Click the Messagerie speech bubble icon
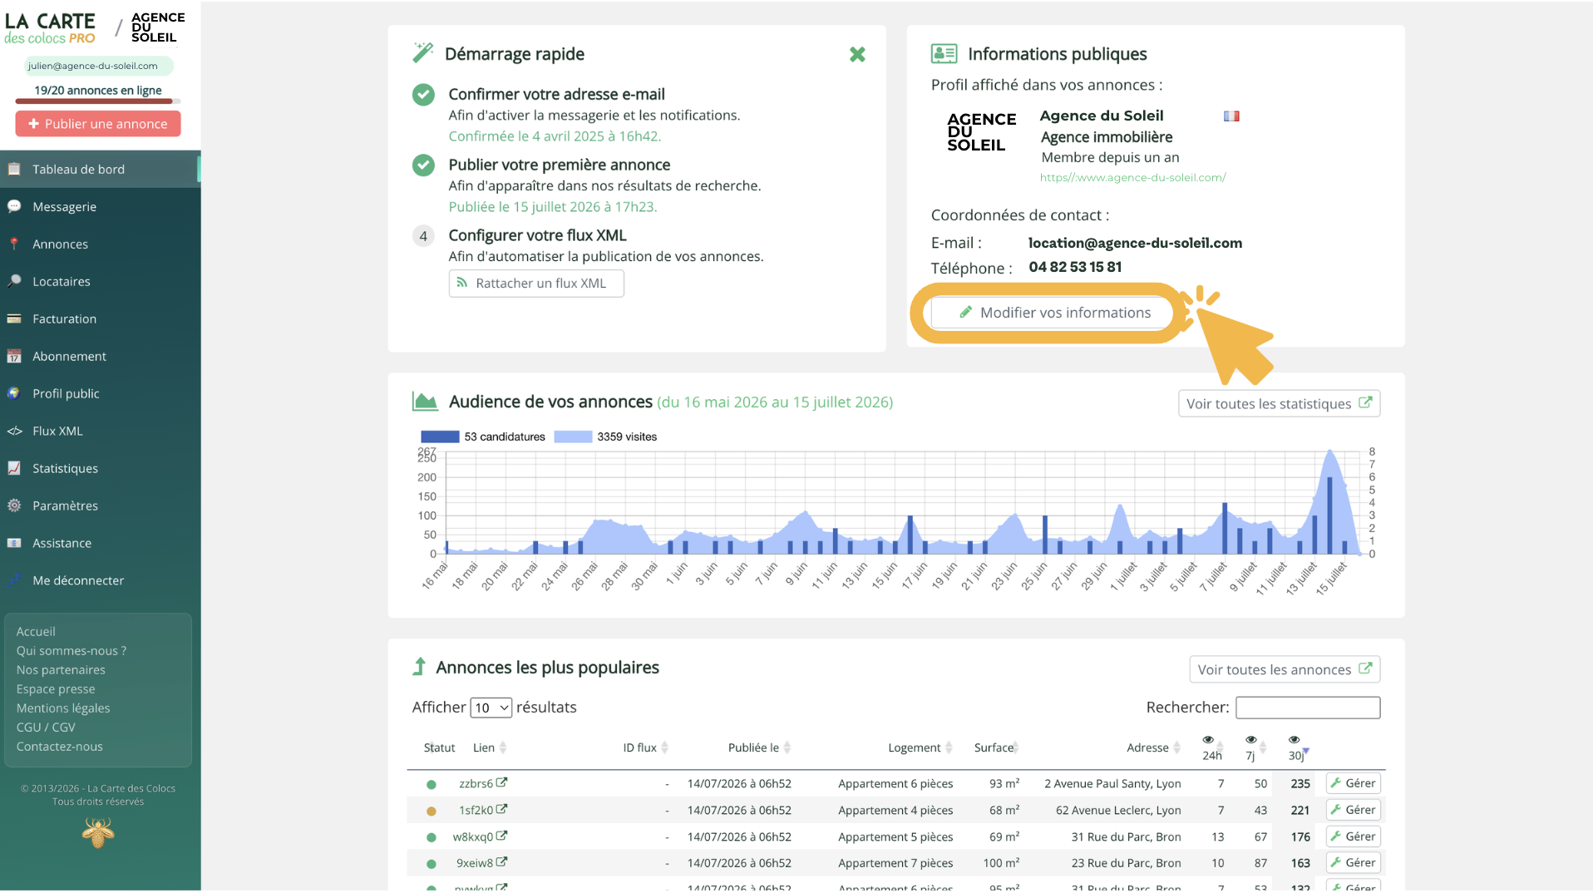The height and width of the screenshot is (893, 1593). [14, 206]
